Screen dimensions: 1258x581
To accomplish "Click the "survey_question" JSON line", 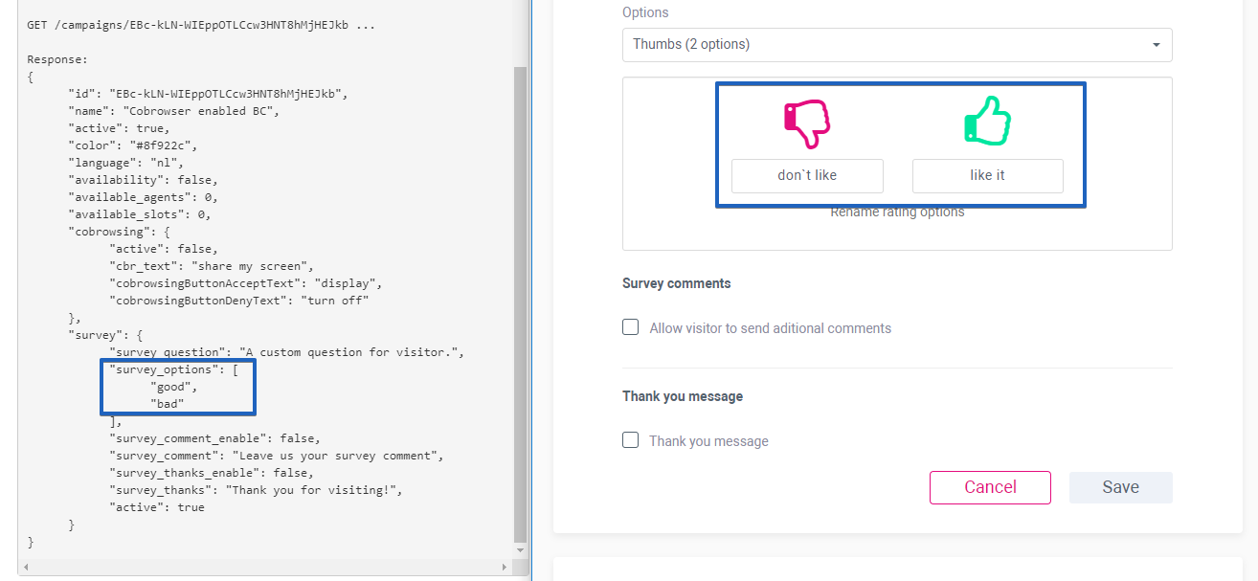I will point(286,352).
